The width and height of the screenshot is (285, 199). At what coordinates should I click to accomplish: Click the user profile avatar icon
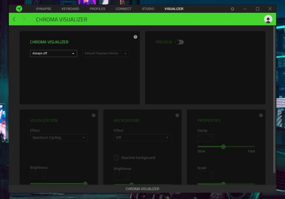click(268, 19)
